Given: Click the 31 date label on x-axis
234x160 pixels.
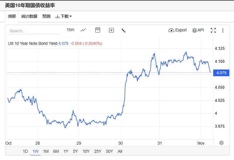Looking at the screenshot, I should click(x=160, y=143).
